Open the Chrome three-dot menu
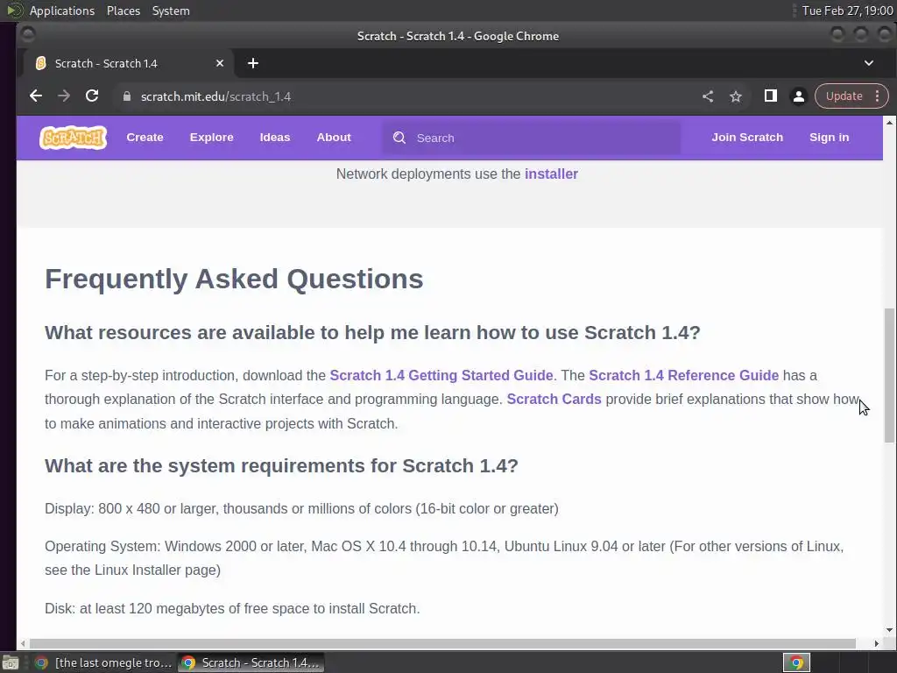Viewport: 897px width, 673px height. point(878,96)
